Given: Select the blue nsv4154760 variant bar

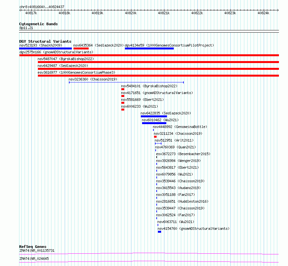Looking at the screenshot, I should pyautogui.click(x=160, y=232).
